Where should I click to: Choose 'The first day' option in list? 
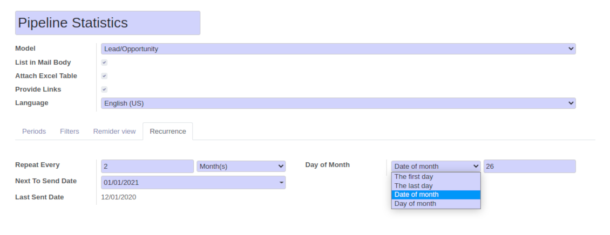click(x=436, y=177)
